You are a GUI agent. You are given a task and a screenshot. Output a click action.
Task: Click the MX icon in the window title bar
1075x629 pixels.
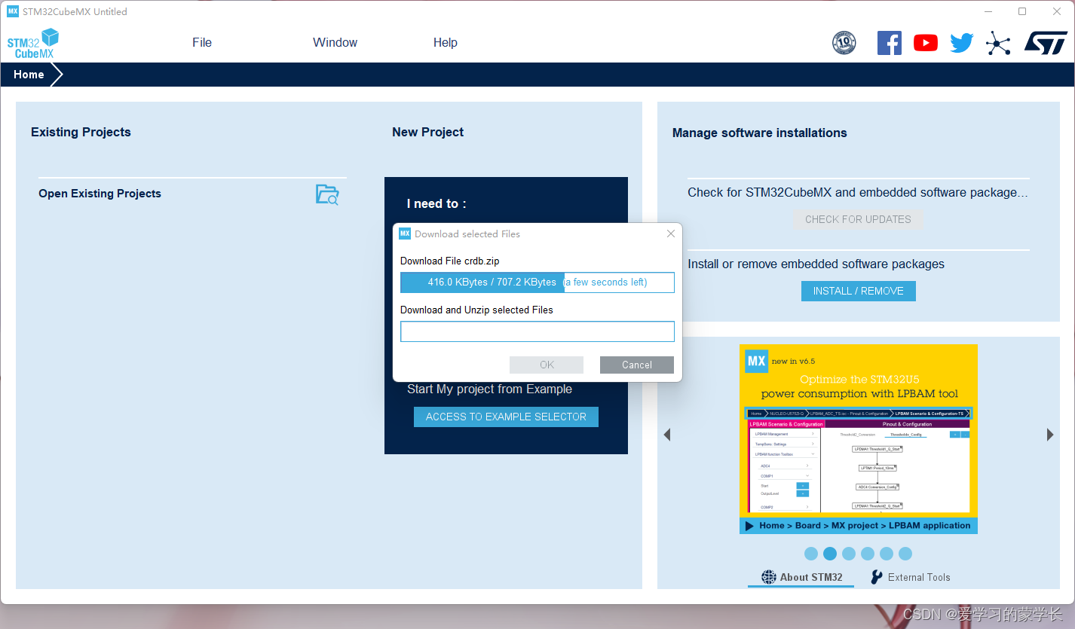(13, 11)
